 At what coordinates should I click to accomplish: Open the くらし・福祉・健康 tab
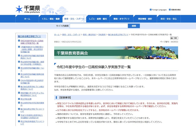coord(51,19)
